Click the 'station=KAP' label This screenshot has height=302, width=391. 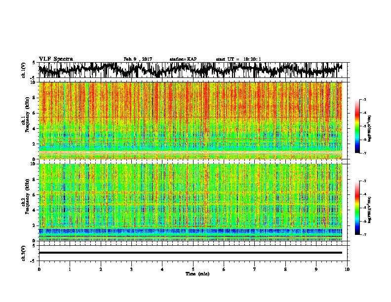183,59
